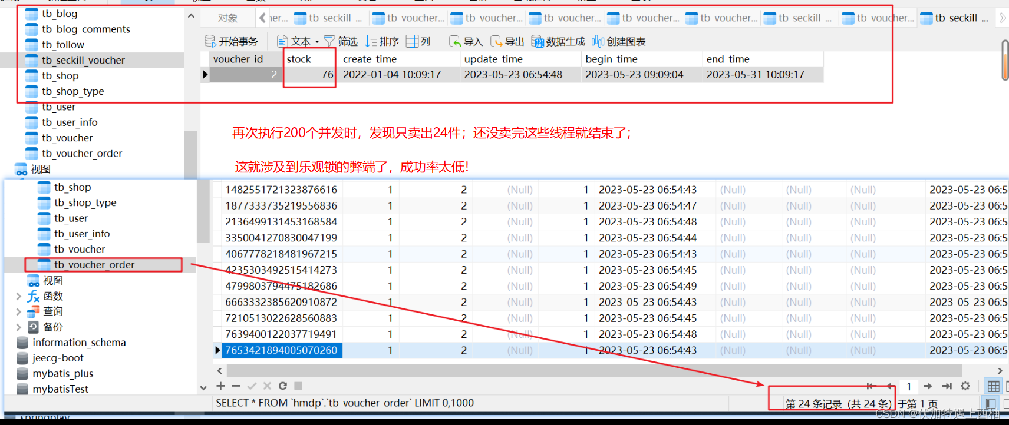Add a record with the plus icon
The height and width of the screenshot is (425, 1009).
click(x=220, y=386)
